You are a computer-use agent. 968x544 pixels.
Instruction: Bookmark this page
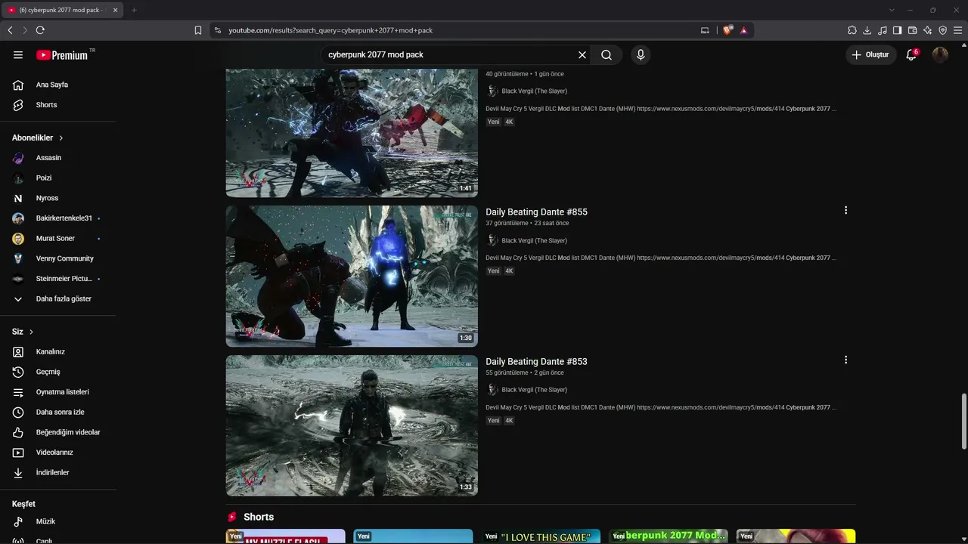[x=198, y=30]
